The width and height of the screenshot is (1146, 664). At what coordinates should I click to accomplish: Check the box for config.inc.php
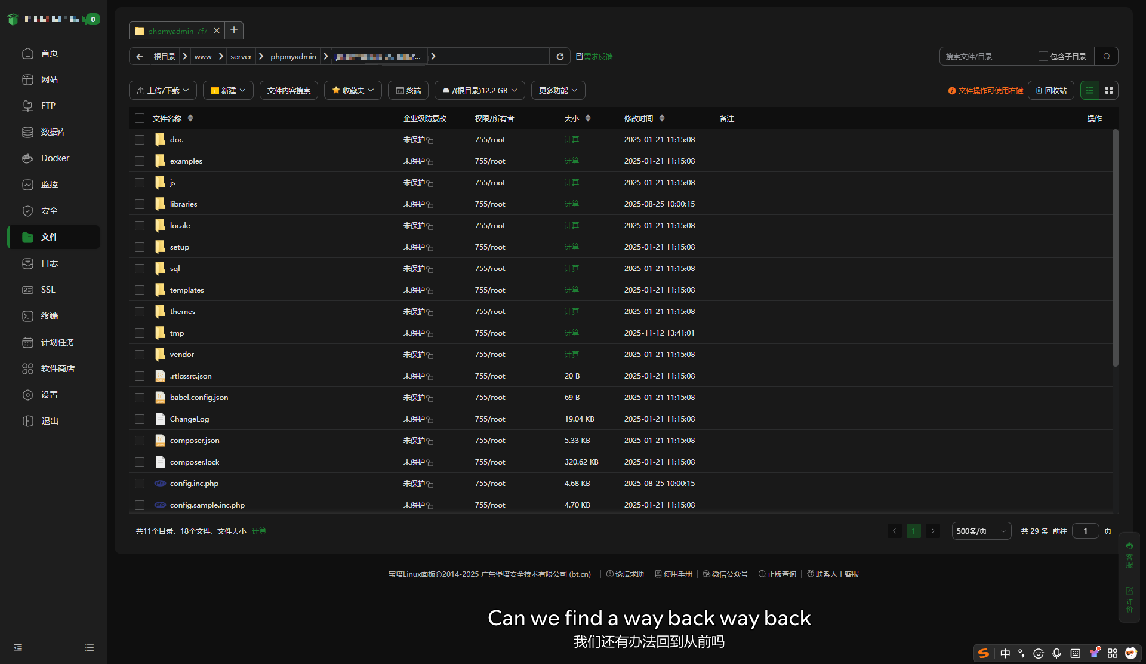(x=140, y=484)
